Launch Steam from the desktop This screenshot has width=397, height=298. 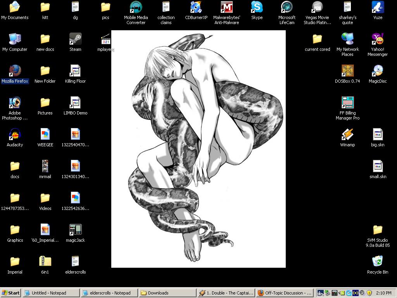coord(75,39)
